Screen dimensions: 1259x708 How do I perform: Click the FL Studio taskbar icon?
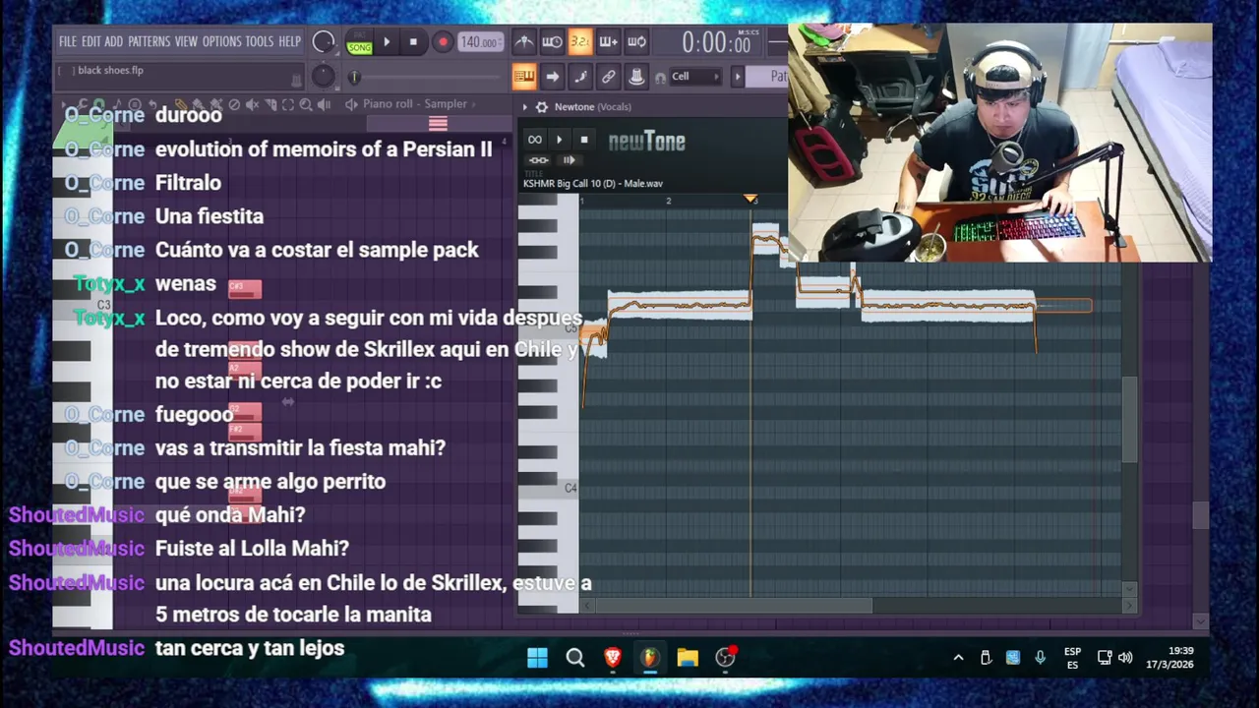point(649,658)
